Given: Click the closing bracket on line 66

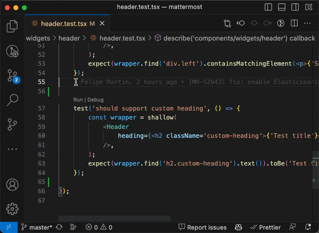Looking at the screenshot, I should pyautogui.click(x=60, y=191).
